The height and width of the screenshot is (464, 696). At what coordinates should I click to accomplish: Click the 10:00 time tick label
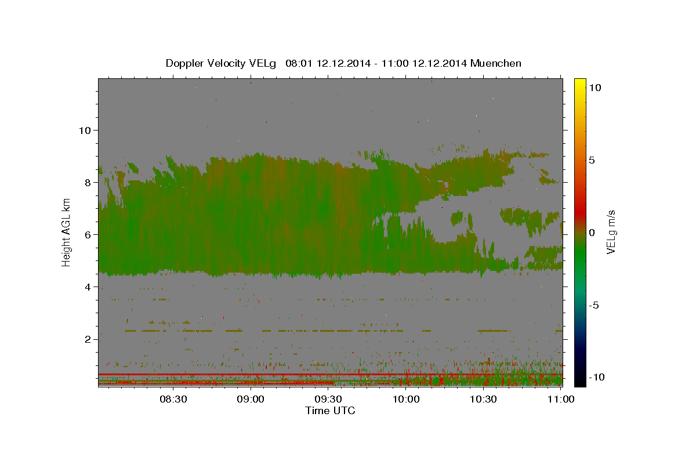406,400
